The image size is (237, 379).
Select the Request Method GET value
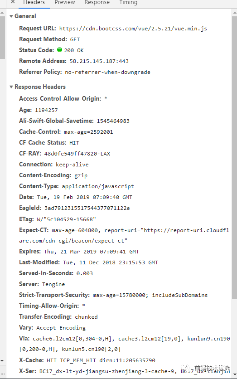[x=75, y=39]
